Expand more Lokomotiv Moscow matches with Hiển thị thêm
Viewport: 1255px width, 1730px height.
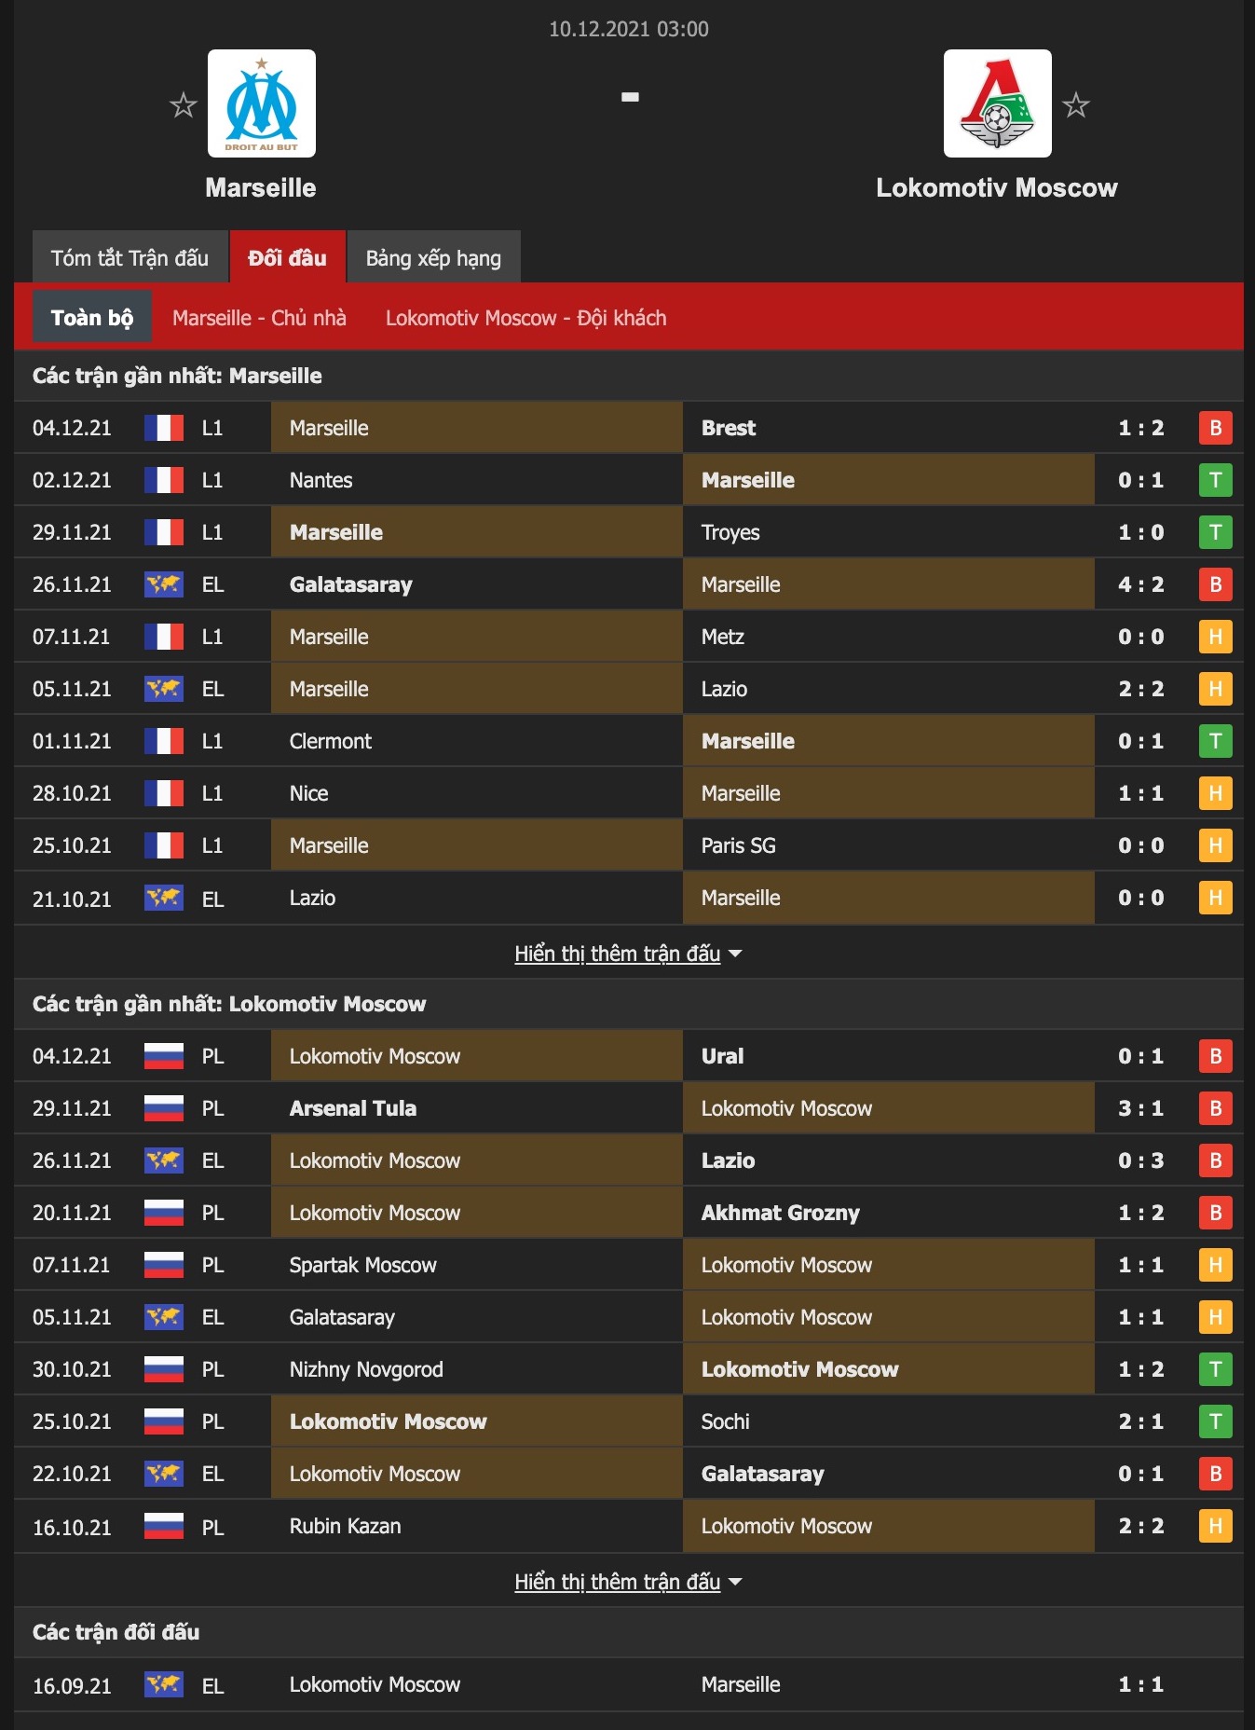click(x=628, y=1582)
